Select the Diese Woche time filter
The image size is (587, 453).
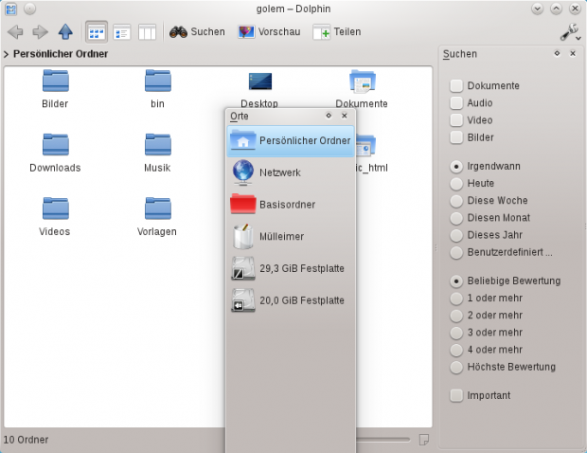click(x=457, y=201)
